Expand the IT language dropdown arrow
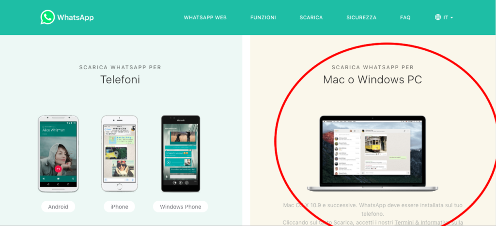The height and width of the screenshot is (226, 496). pos(452,18)
